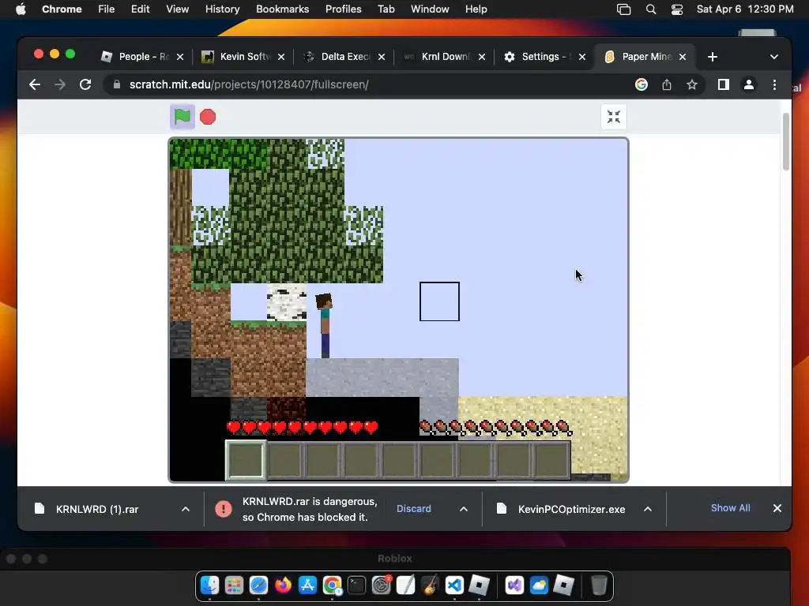Expand the tab search dropdown arrow
Screen dimensions: 809x606
coord(774,57)
